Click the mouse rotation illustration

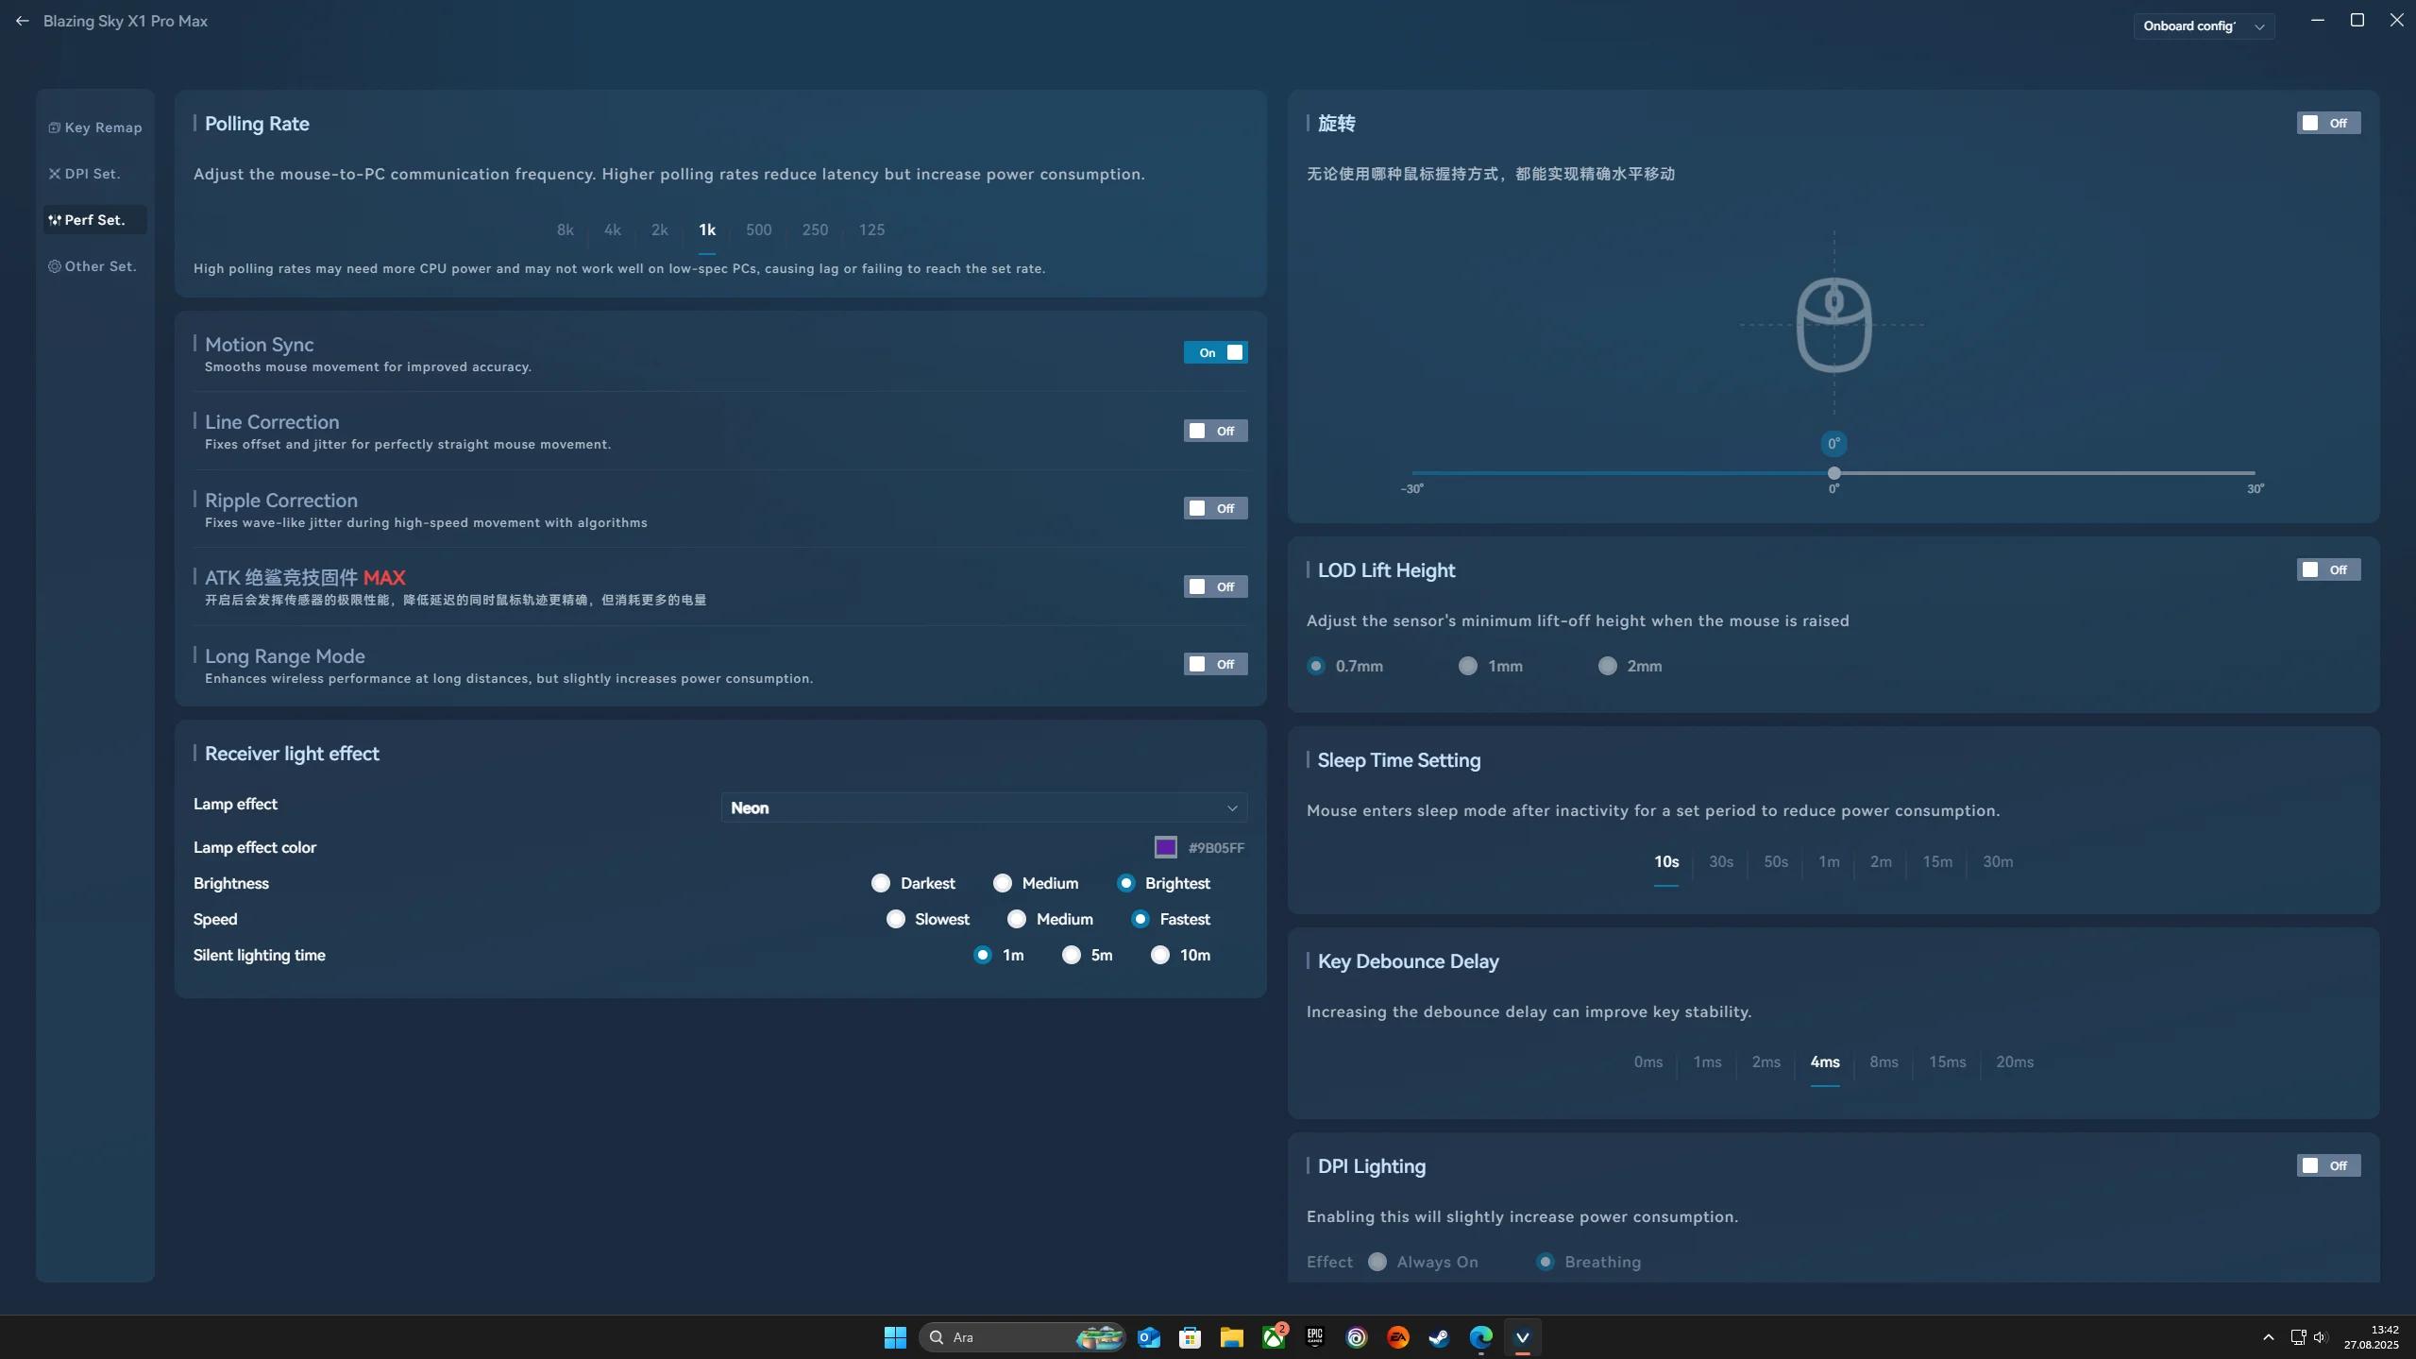coord(1833,325)
